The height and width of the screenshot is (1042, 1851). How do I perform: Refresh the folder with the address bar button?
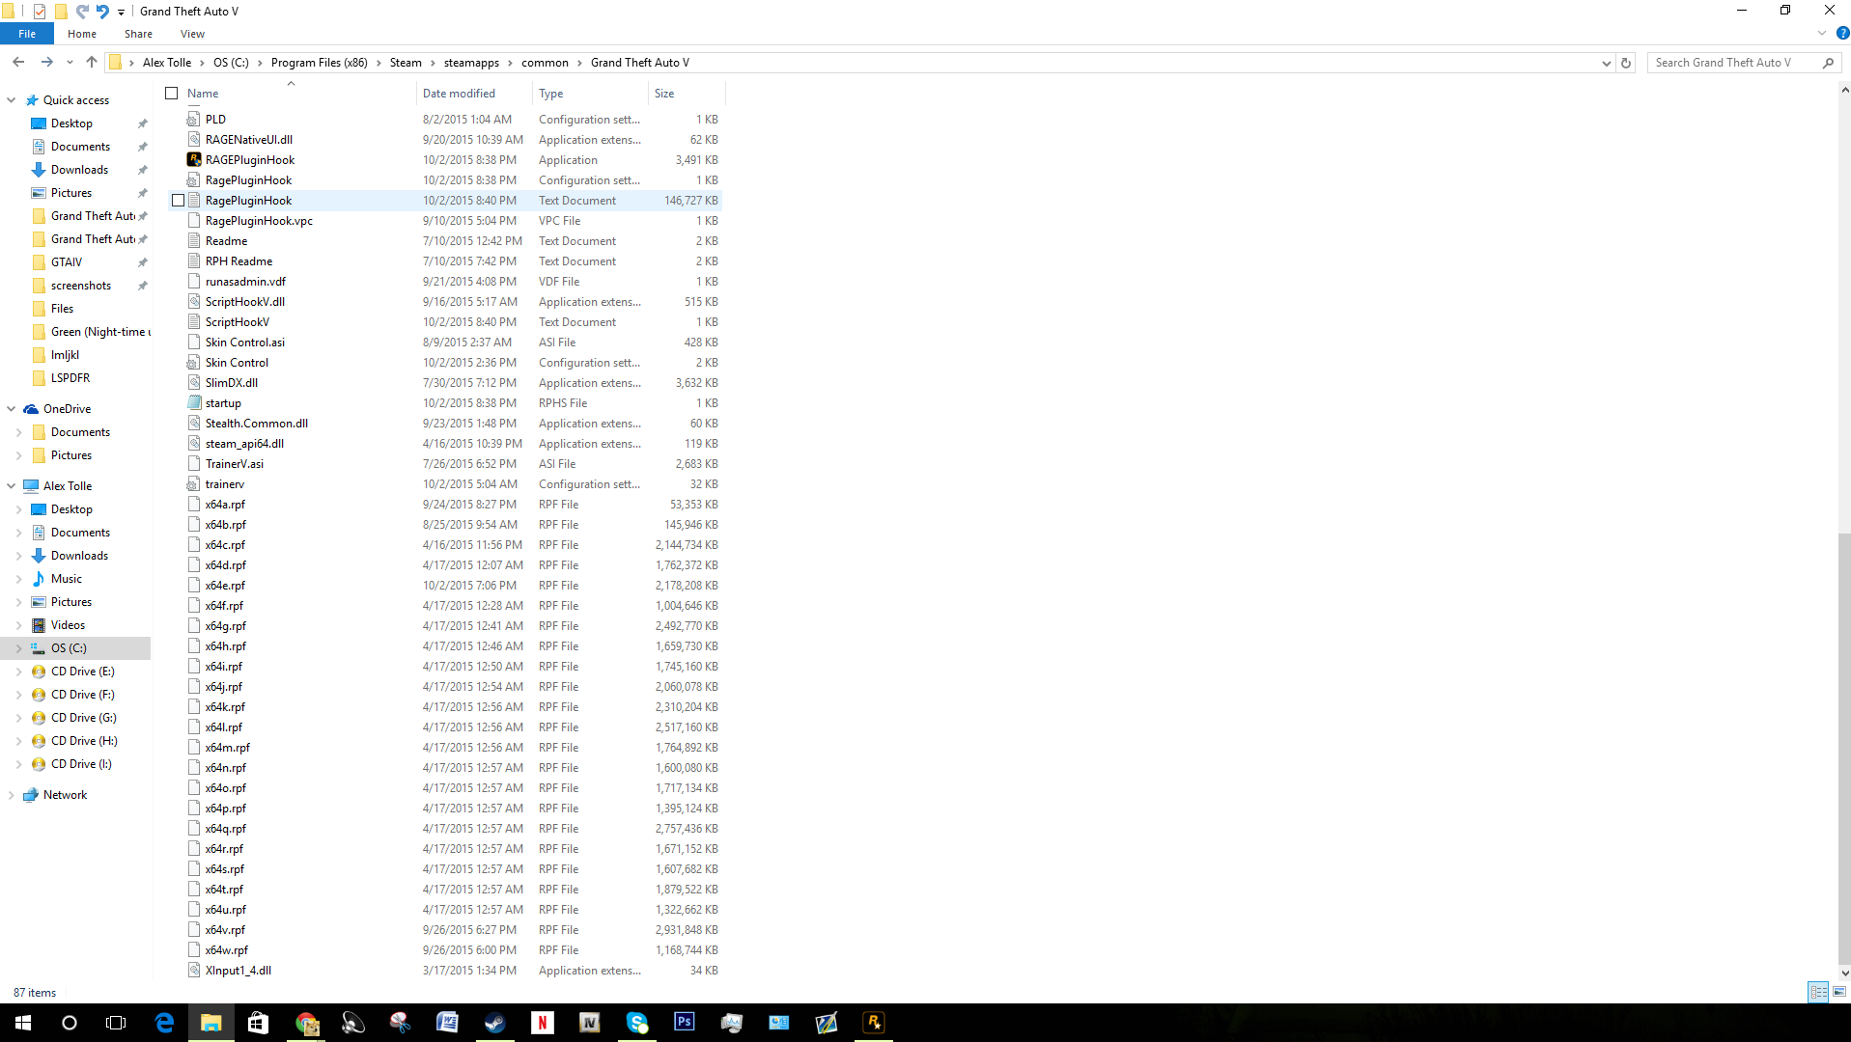click(x=1626, y=63)
